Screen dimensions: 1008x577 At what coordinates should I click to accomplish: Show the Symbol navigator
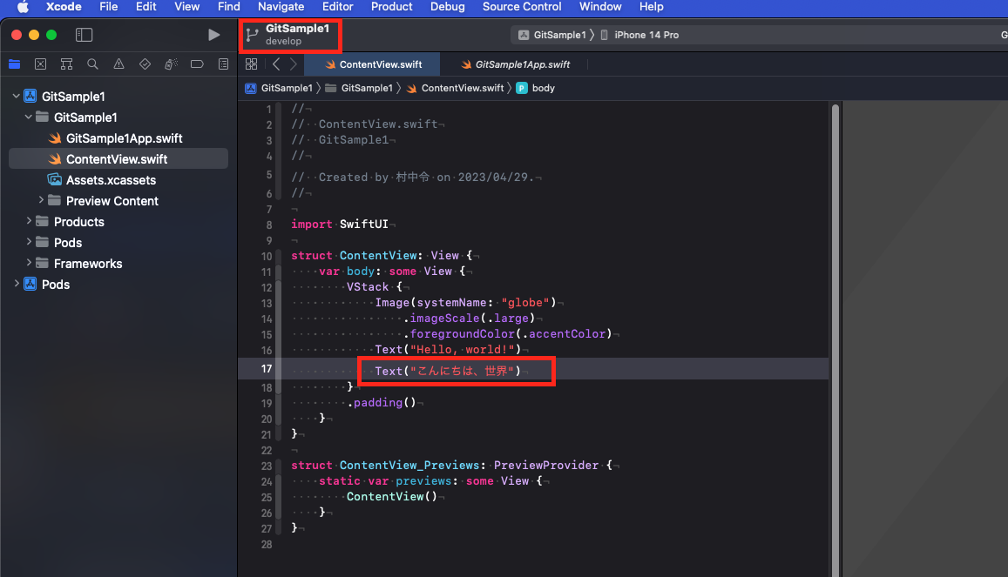click(66, 64)
